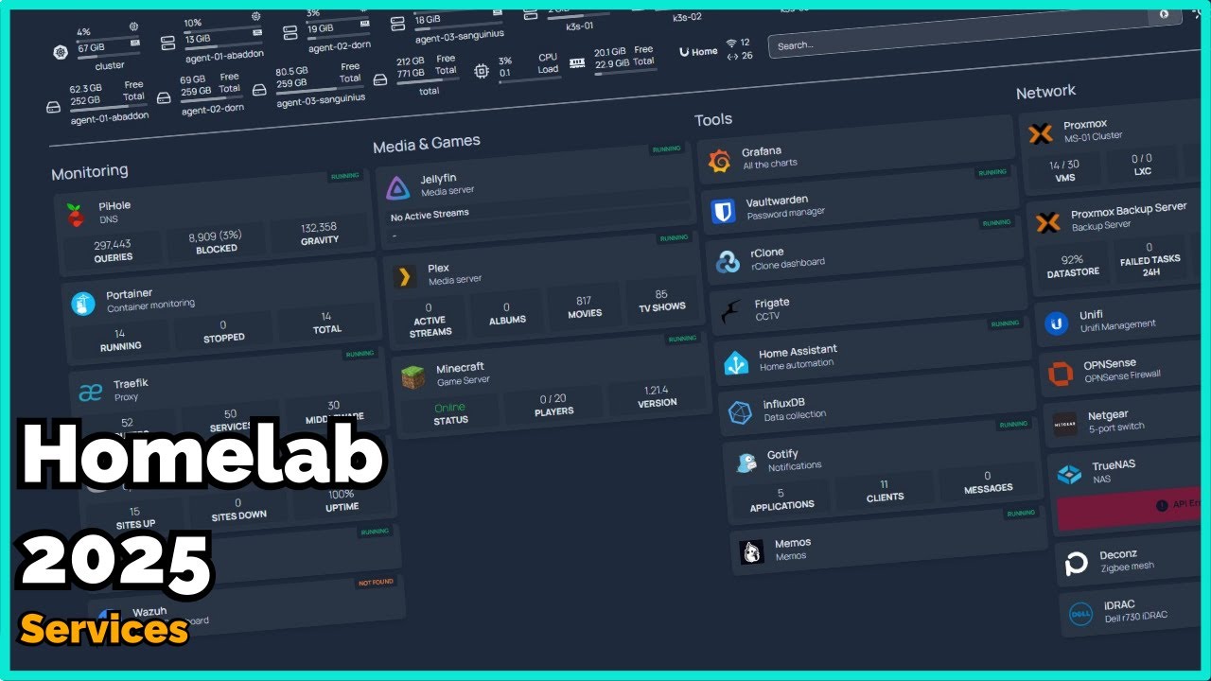Collapse the Media & Games group heading
Viewport: 1211px width, 681px height.
coord(427,144)
